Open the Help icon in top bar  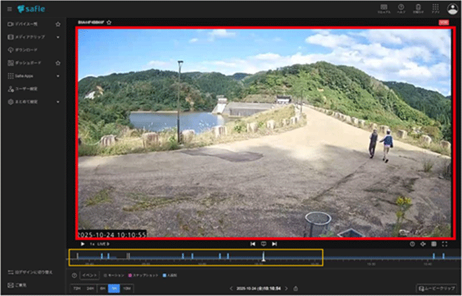click(x=401, y=9)
